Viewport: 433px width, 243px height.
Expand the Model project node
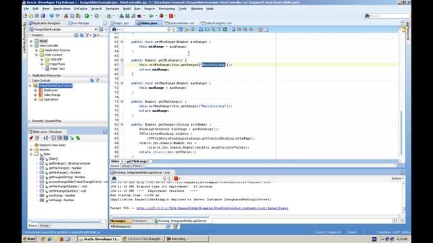(31, 41)
